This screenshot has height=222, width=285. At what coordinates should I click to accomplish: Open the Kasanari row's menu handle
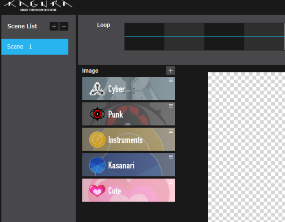171,157
